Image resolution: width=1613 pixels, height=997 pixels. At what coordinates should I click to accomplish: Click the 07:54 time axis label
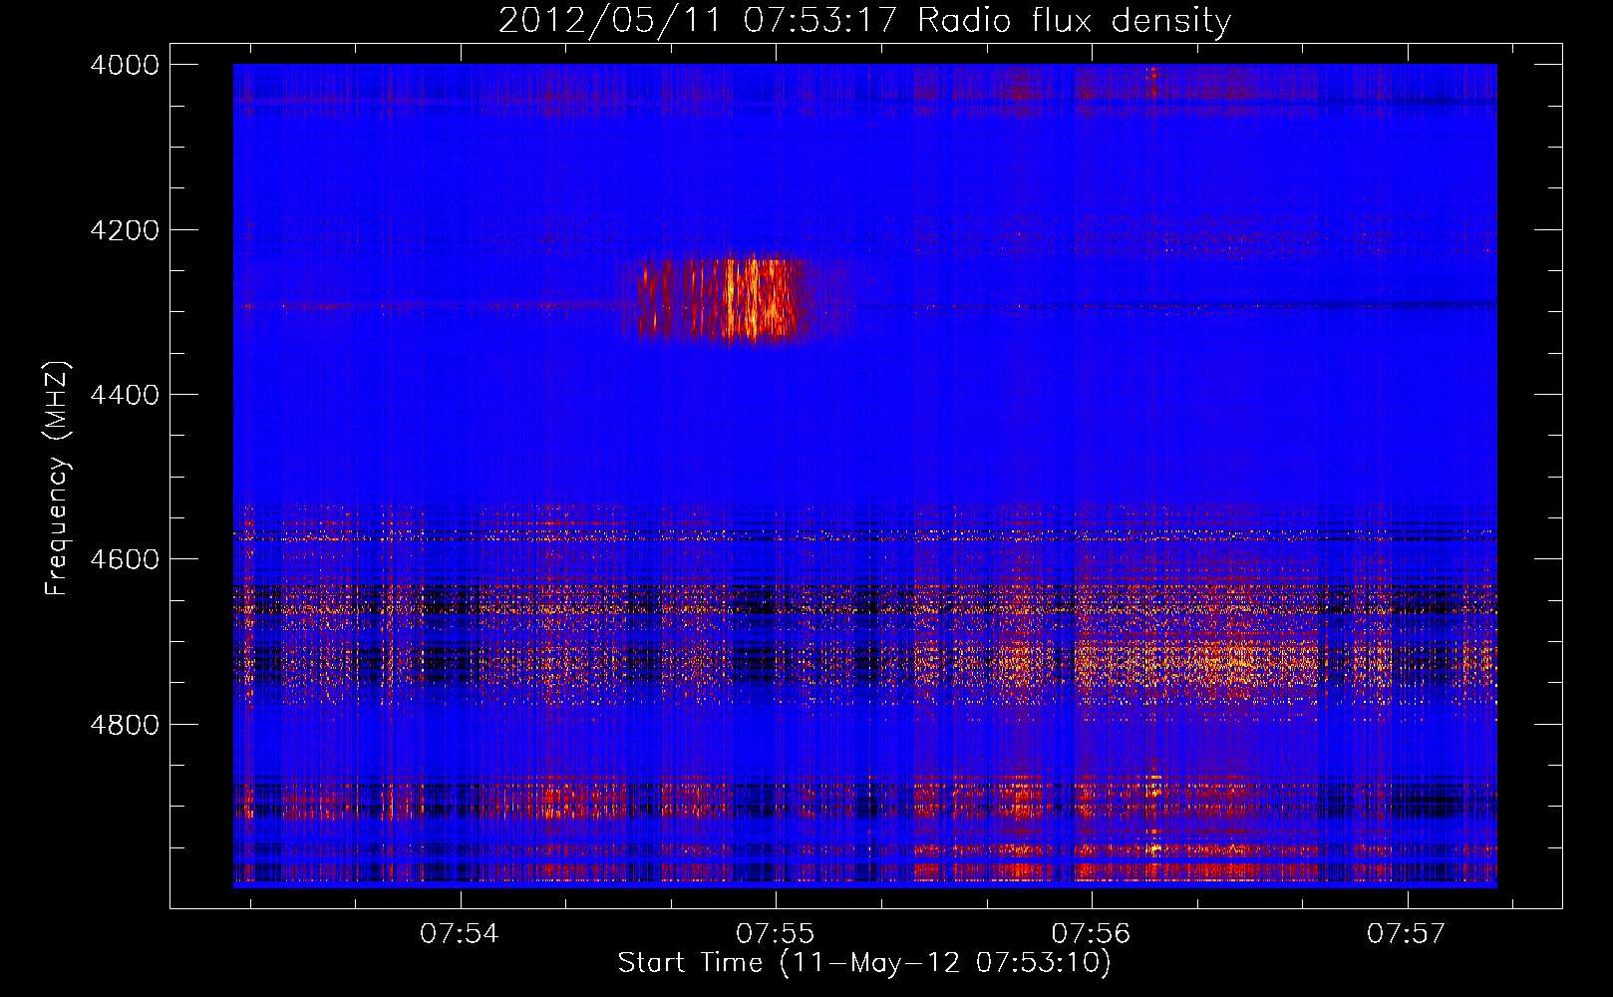click(459, 934)
